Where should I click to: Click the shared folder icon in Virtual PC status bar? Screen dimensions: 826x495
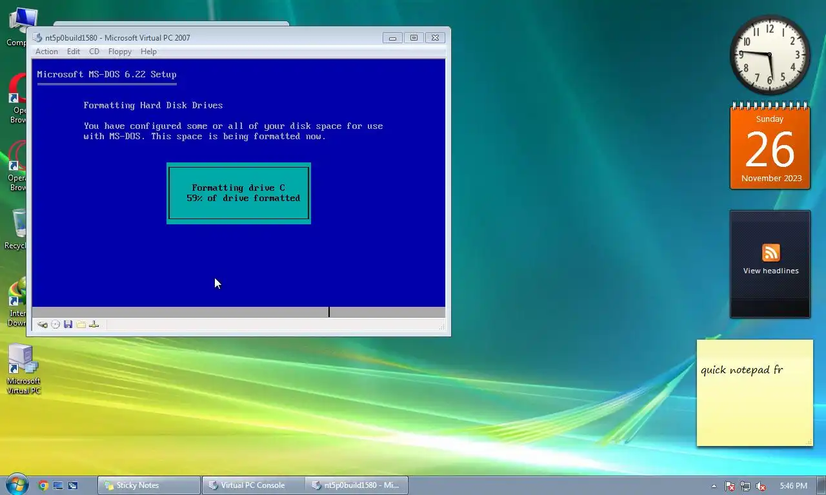pos(81,325)
